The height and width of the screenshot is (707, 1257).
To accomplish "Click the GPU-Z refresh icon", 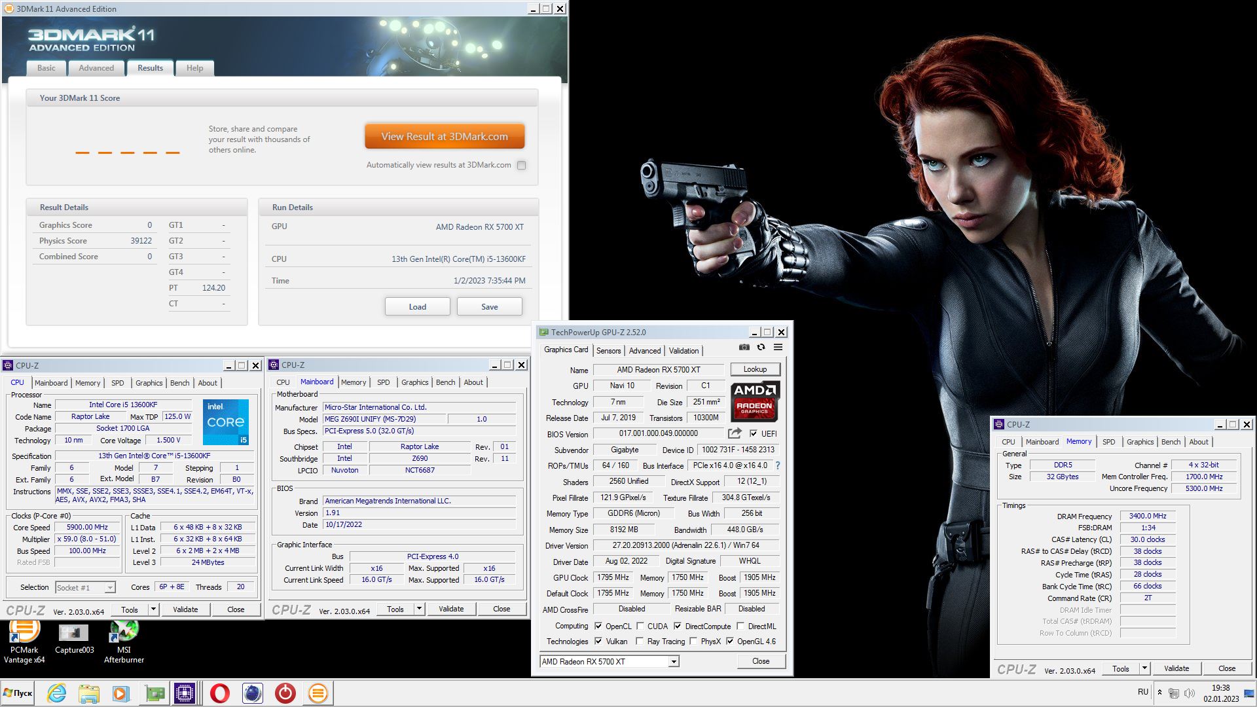I will click(x=761, y=348).
